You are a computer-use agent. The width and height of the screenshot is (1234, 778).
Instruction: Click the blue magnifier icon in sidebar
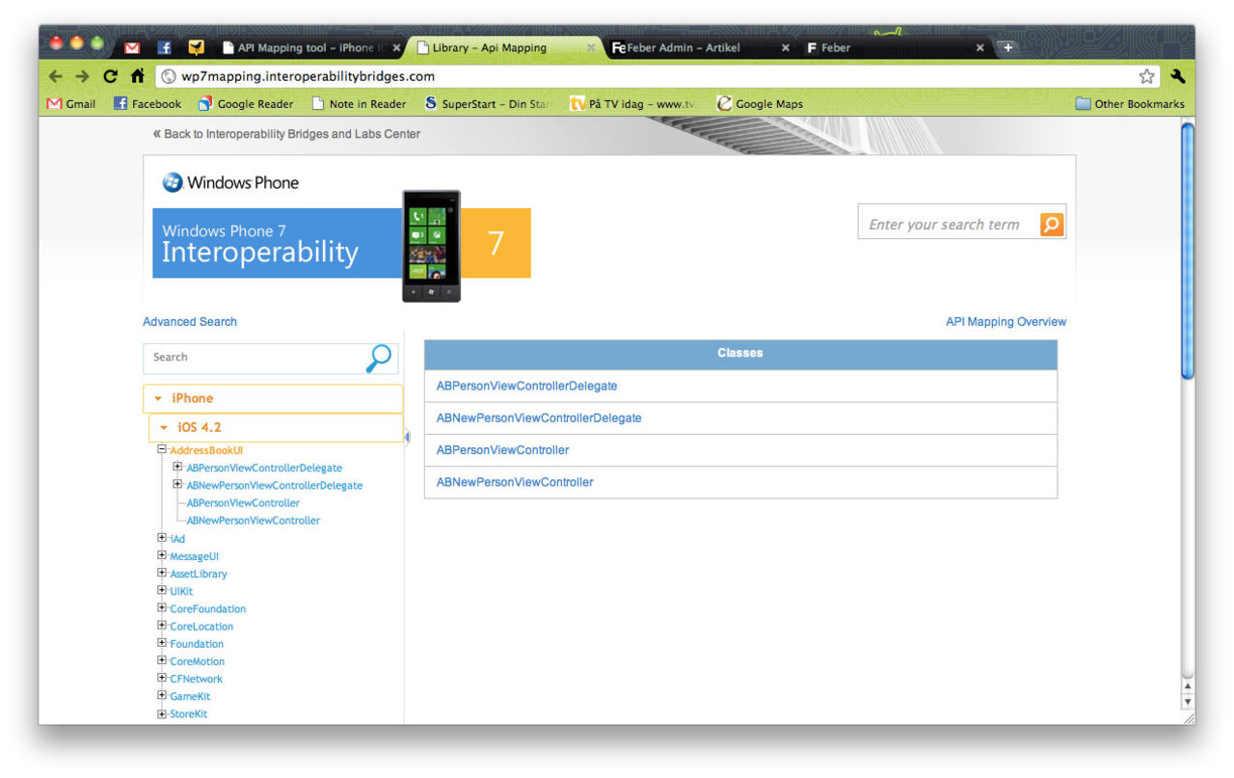pos(380,358)
